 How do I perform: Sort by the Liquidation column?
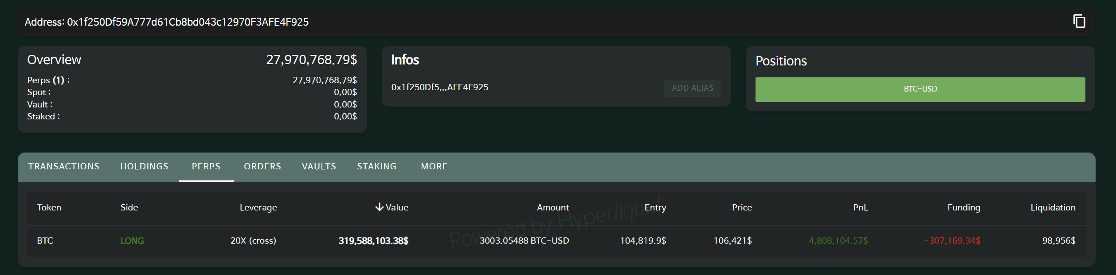(1053, 207)
